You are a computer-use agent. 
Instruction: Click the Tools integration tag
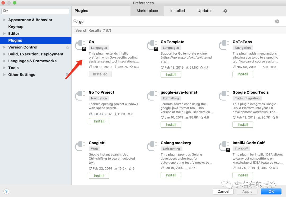(x=247, y=98)
